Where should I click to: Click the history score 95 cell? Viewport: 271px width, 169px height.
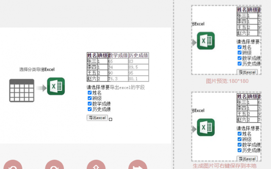point(138,73)
